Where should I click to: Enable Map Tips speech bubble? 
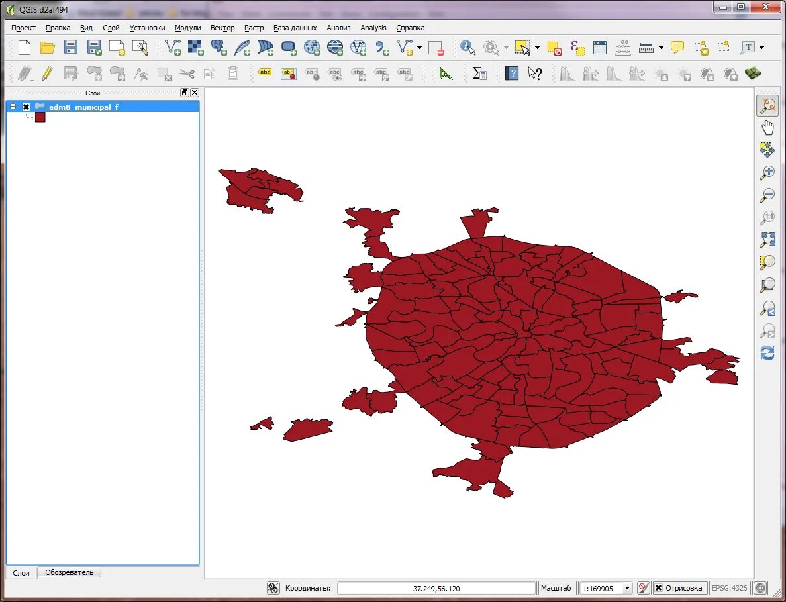point(677,48)
